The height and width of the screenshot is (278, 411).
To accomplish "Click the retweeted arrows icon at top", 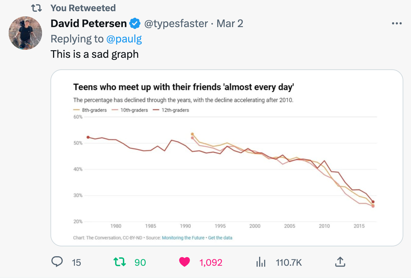I will point(37,8).
